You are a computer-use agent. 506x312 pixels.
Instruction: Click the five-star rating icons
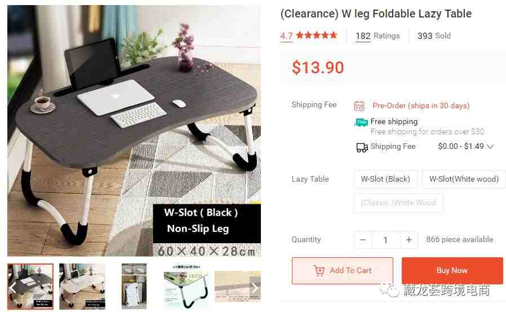tap(317, 35)
